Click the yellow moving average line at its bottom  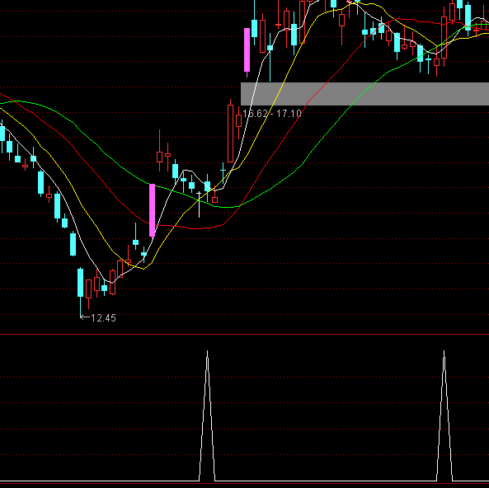[x=143, y=269]
